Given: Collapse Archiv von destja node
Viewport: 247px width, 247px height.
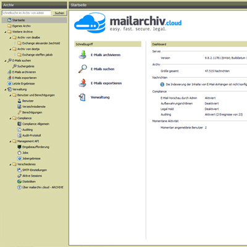Looking at the screenshot, I should click(x=10, y=49).
